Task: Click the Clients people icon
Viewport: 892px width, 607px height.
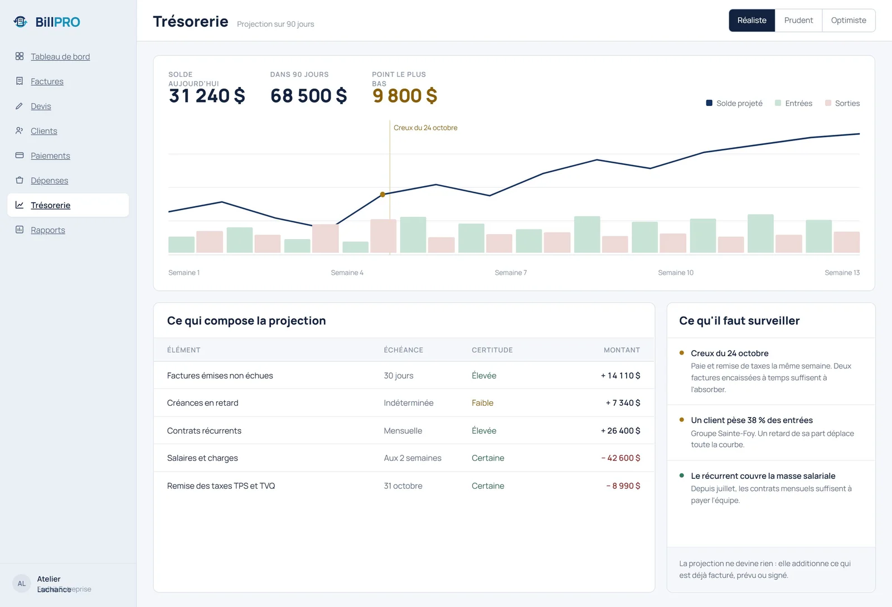Action: (20, 130)
